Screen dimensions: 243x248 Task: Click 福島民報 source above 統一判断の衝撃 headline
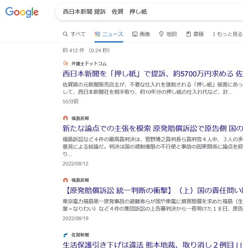[80, 180]
